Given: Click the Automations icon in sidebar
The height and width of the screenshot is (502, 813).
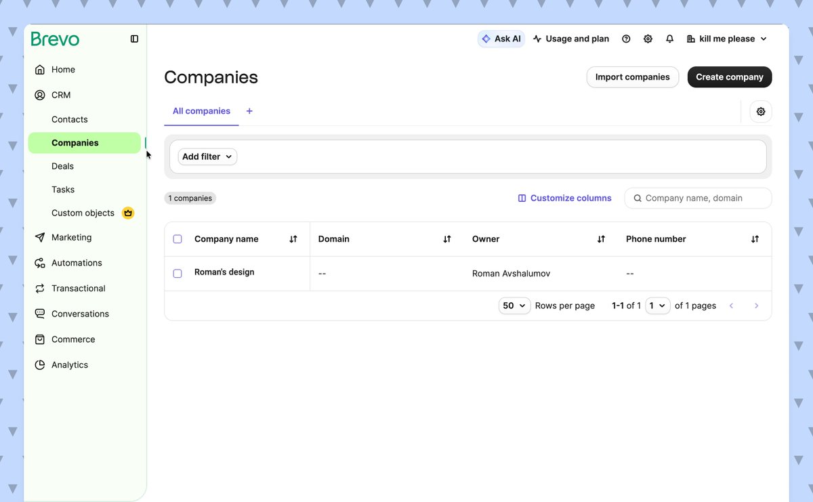Looking at the screenshot, I should (x=40, y=263).
